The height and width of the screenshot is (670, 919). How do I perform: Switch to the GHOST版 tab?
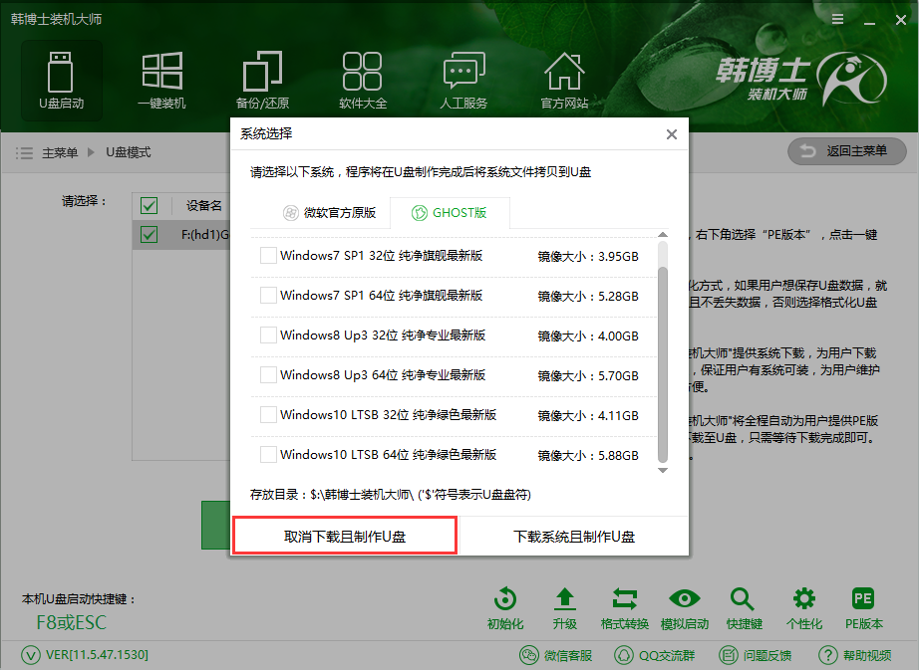point(450,212)
